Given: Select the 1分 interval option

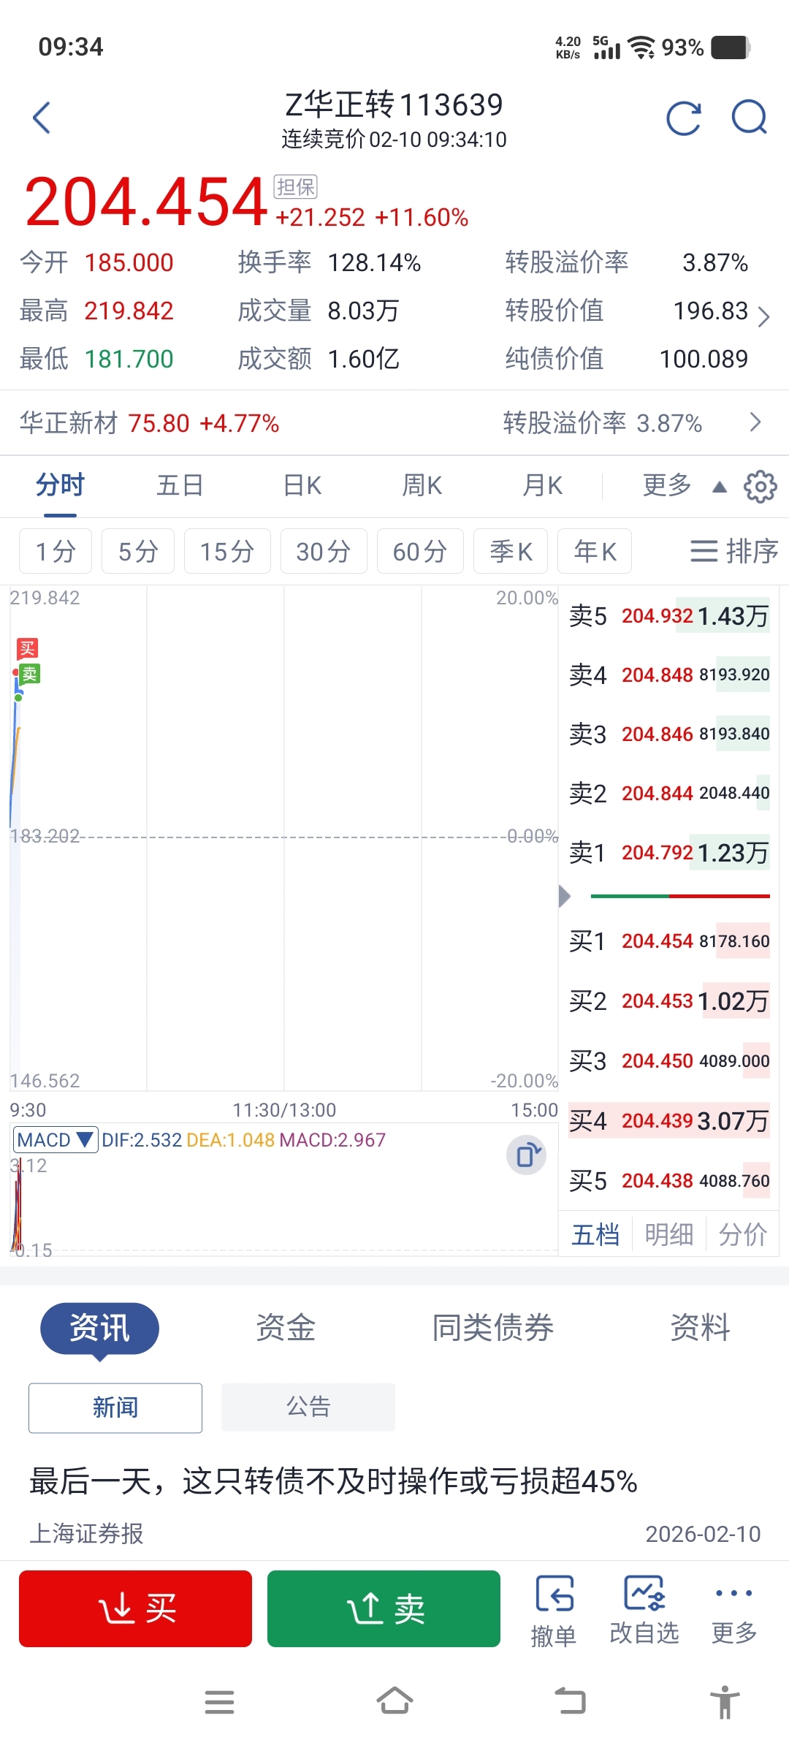Looking at the screenshot, I should point(56,551).
